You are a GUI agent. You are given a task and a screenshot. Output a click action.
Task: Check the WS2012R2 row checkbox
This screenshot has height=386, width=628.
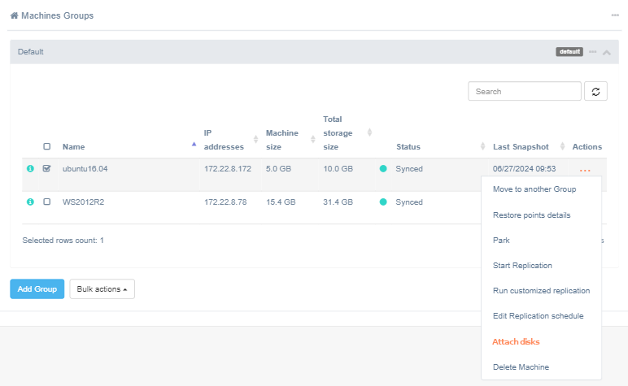pyautogui.click(x=46, y=202)
